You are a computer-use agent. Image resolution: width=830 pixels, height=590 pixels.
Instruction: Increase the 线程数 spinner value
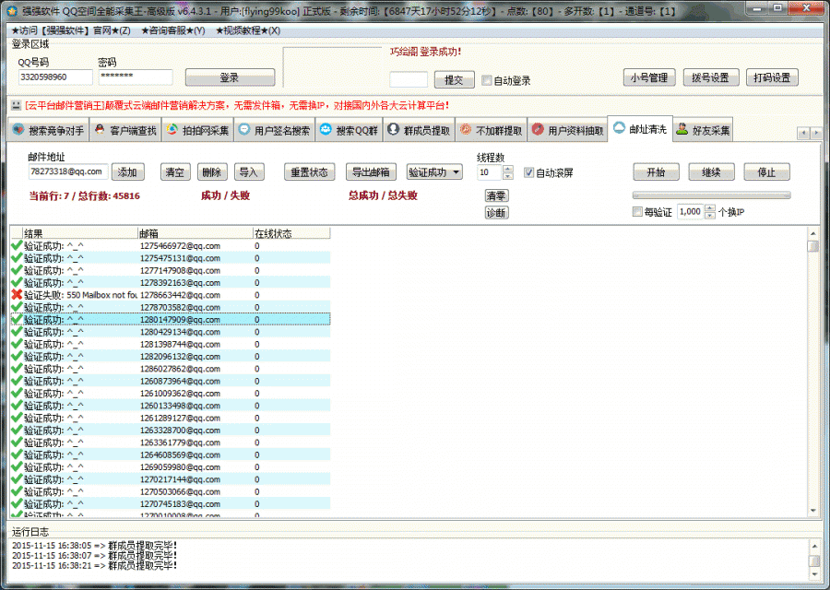(x=508, y=169)
